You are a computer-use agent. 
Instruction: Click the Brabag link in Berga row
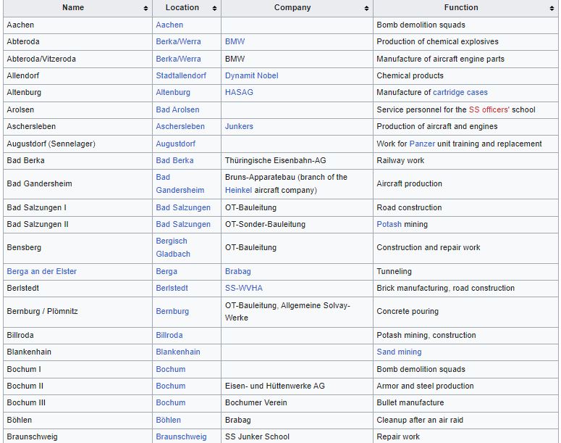point(238,271)
